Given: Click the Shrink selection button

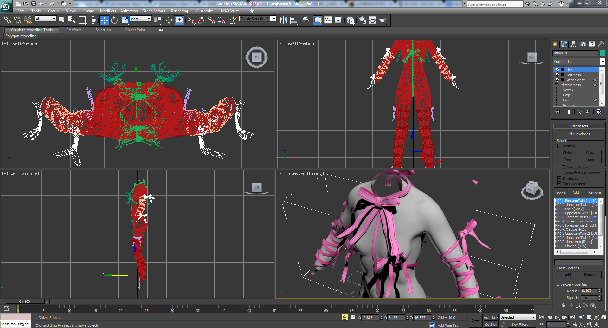Looking at the screenshot, I should pyautogui.click(x=568, y=153).
